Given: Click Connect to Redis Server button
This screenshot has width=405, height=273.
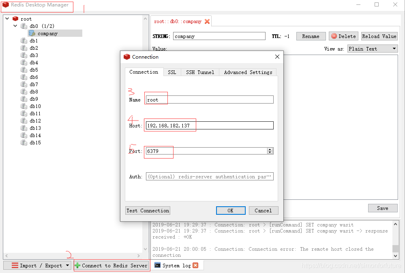Looking at the screenshot, I should coord(111,265).
